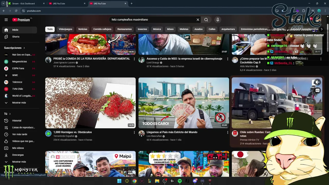Viewport: 329px width, 185px height.
Task: Open a new browser tab
Action: (132, 4)
